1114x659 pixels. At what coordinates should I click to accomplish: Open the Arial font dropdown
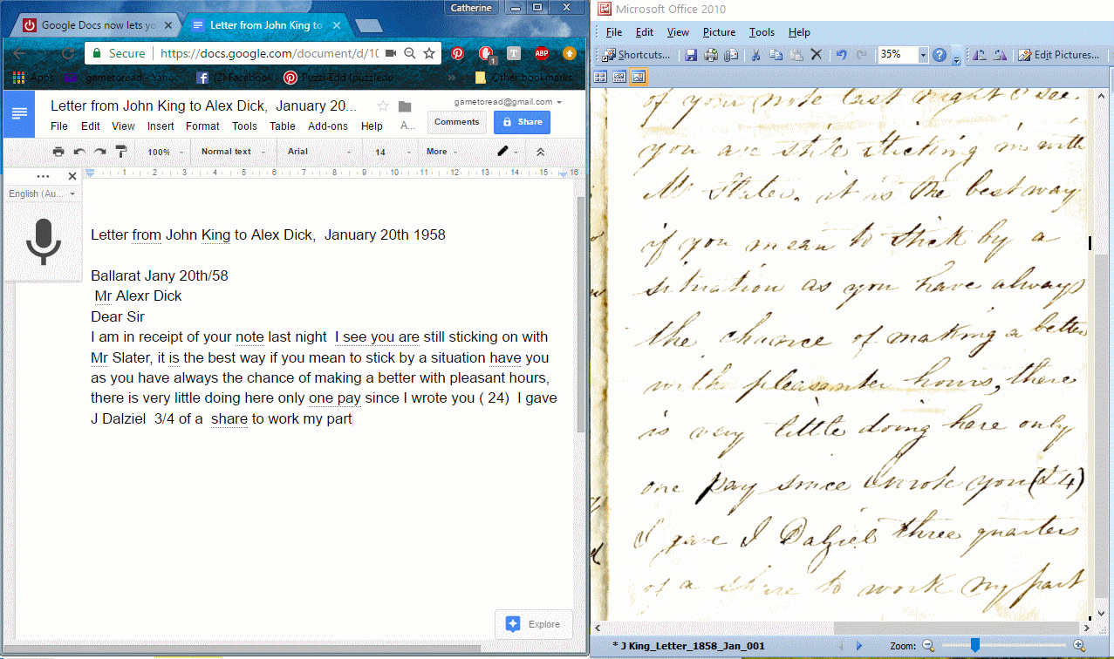318,152
